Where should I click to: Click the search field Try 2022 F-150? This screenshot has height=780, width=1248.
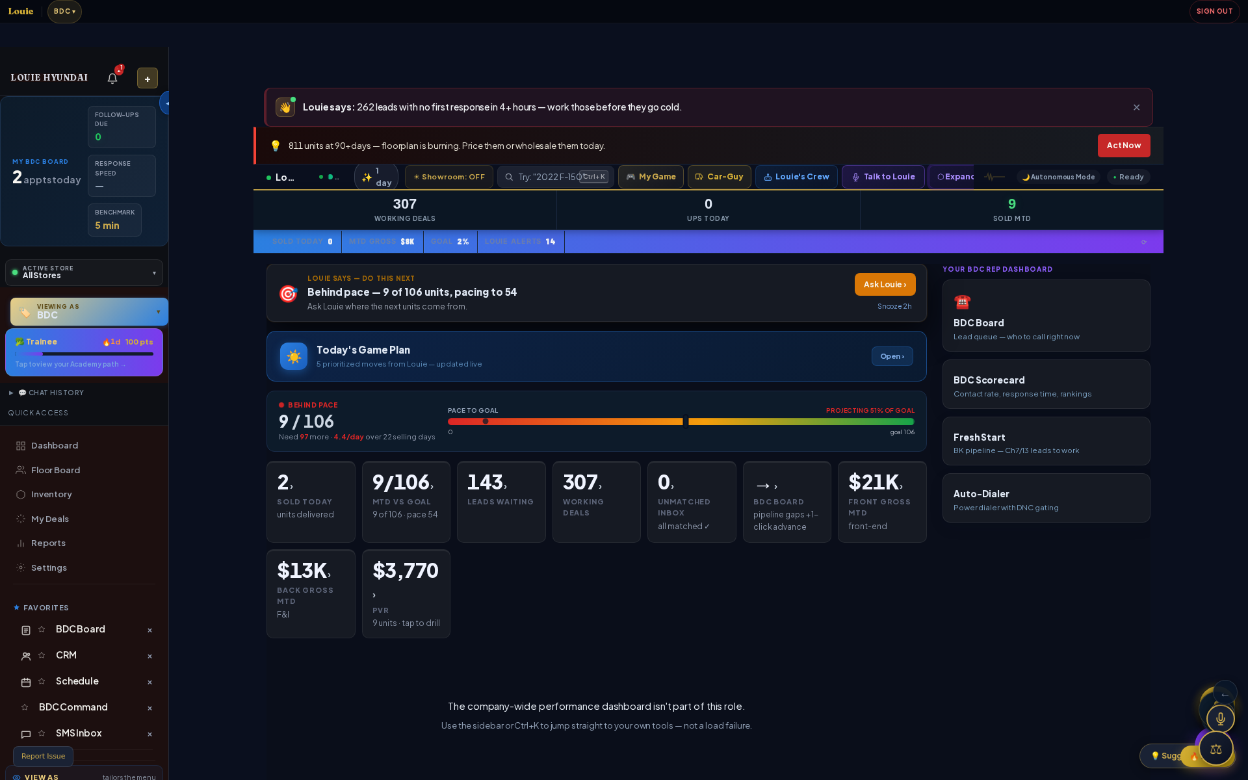coord(555,177)
